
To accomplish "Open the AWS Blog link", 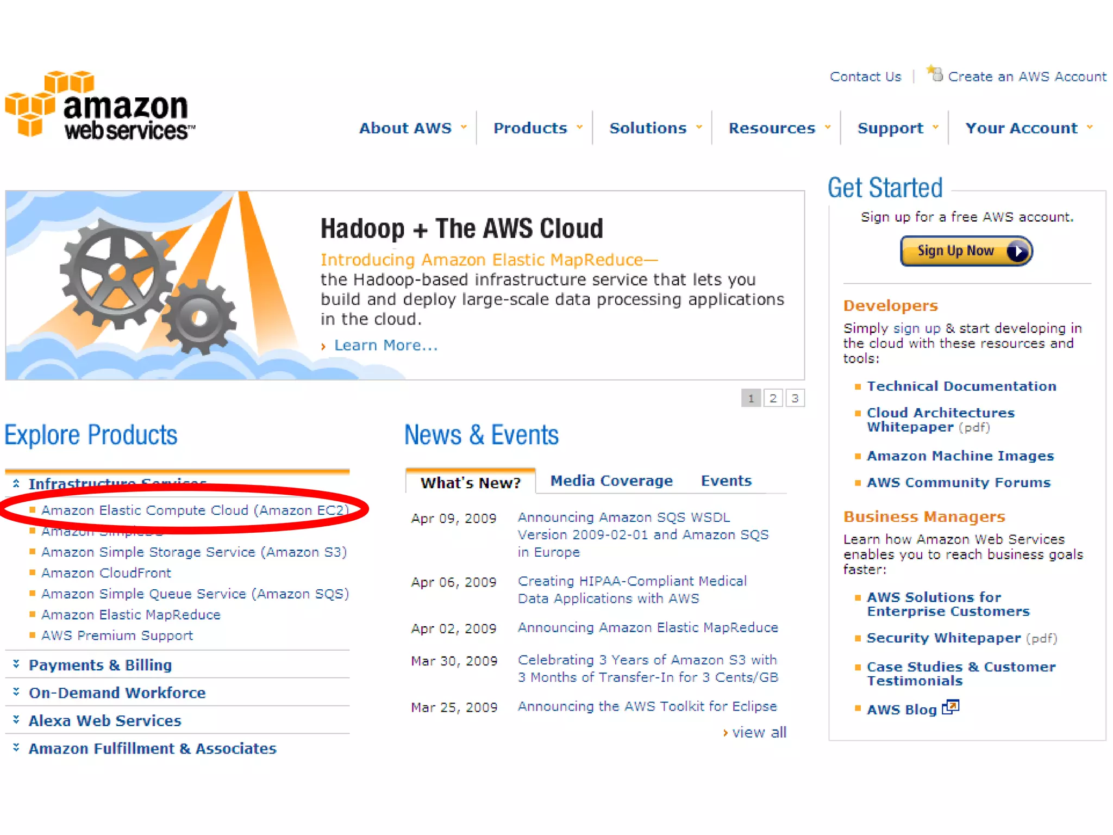I will (x=902, y=709).
